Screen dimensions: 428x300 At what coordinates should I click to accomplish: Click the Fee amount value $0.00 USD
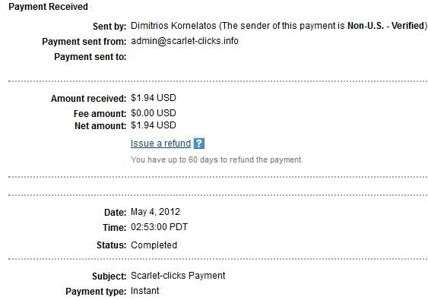tap(154, 113)
